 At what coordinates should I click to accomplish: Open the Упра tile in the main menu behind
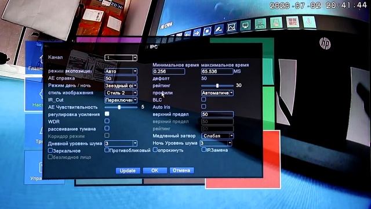point(34,167)
